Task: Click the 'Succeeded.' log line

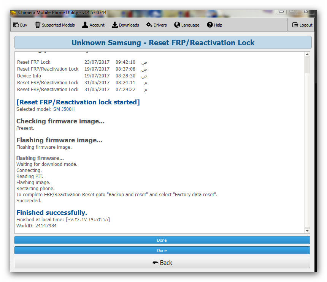Action: click(29, 201)
